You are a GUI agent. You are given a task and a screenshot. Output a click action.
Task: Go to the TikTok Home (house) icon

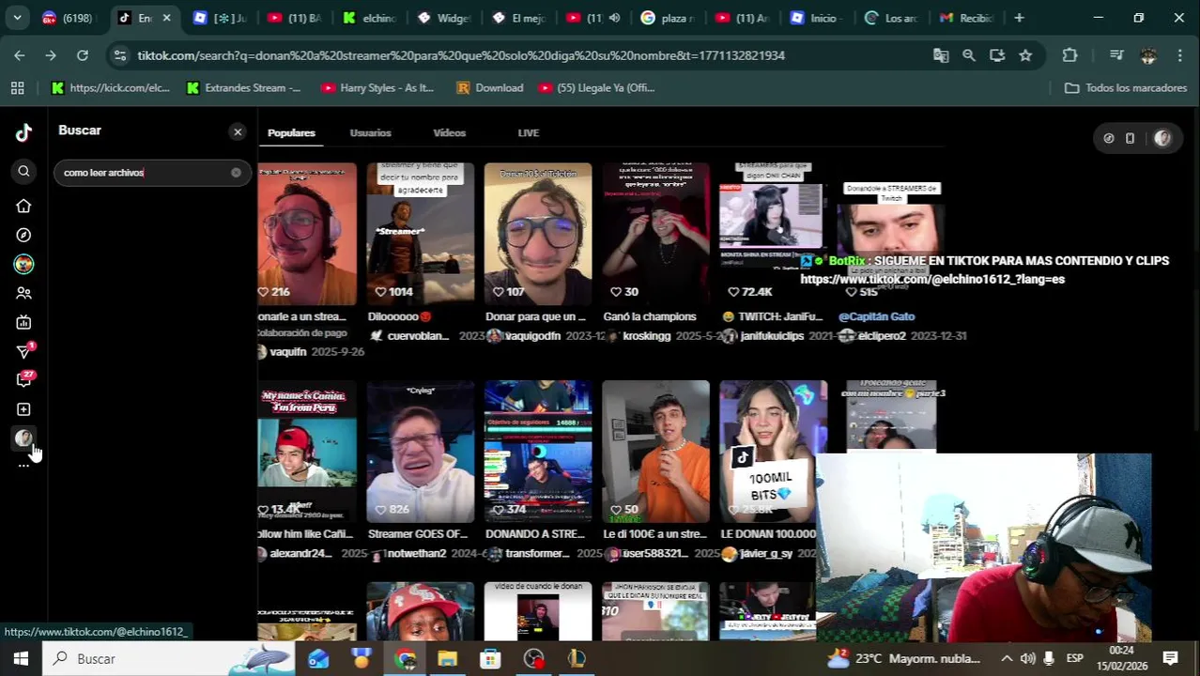(23, 206)
